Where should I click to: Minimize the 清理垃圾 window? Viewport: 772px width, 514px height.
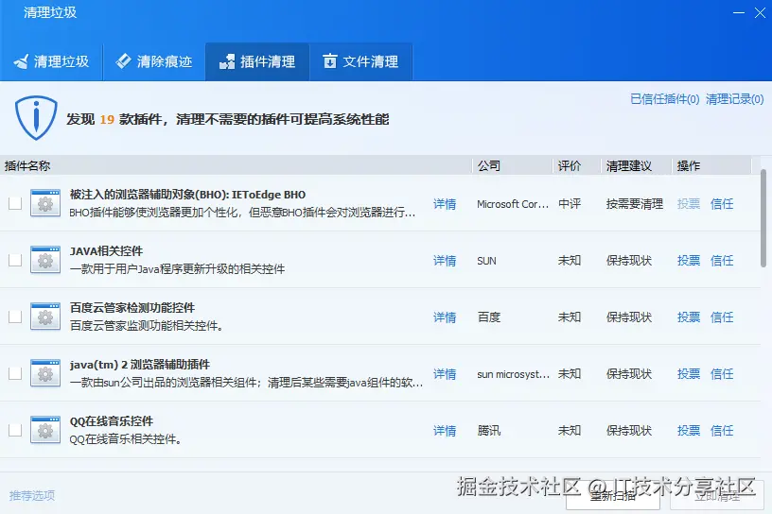pos(739,13)
